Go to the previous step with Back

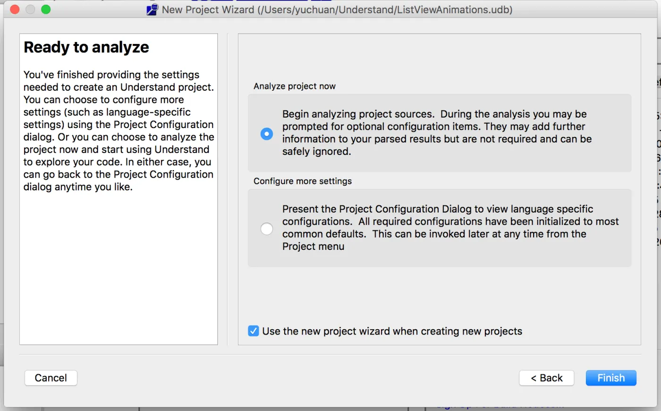pyautogui.click(x=547, y=378)
